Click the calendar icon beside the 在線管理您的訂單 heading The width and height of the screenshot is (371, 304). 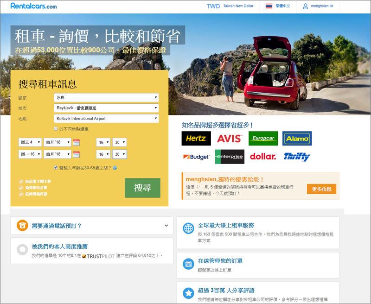pos(188,264)
